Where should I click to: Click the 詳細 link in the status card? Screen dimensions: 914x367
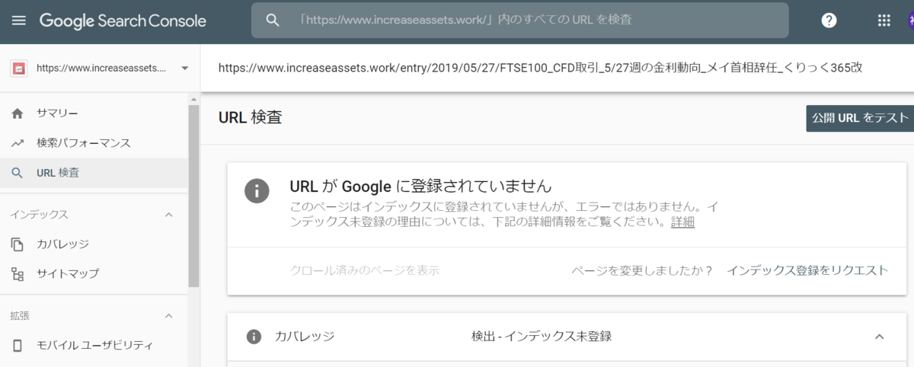pyautogui.click(x=682, y=222)
